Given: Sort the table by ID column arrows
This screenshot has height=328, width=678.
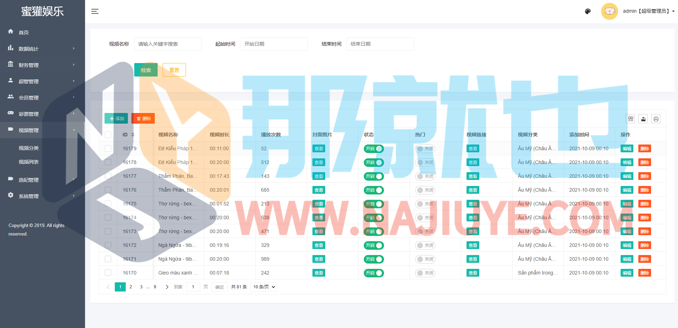Looking at the screenshot, I should coord(133,135).
